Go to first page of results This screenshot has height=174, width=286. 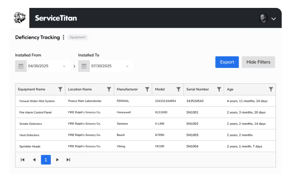pyautogui.click(x=23, y=160)
